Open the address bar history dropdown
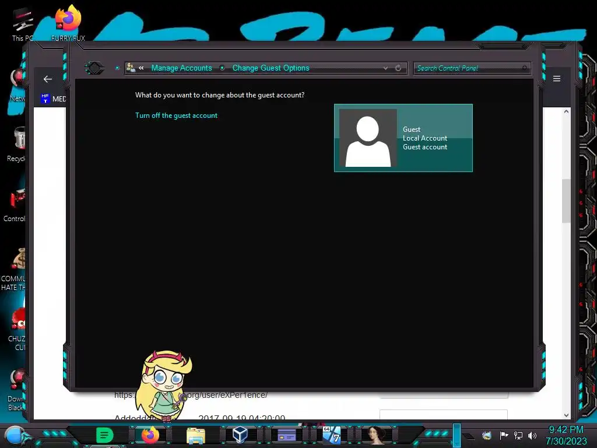The image size is (597, 448). coord(386,68)
